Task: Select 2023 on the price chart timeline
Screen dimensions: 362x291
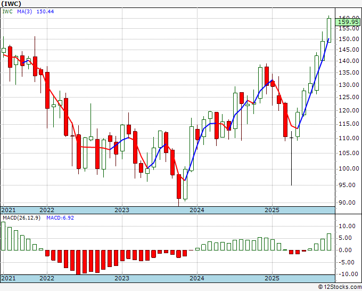Action: pyautogui.click(x=122, y=210)
